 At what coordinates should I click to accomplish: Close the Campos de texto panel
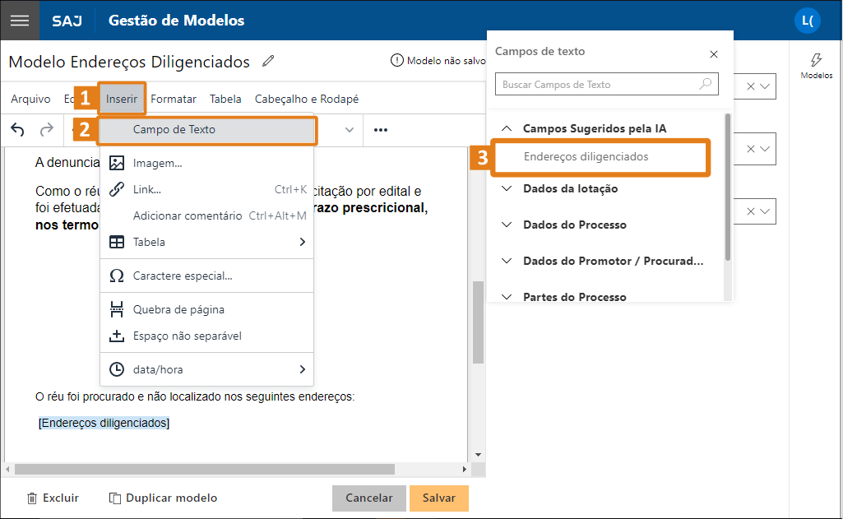tap(714, 54)
